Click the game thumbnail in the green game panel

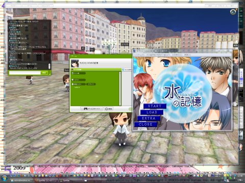(75, 64)
